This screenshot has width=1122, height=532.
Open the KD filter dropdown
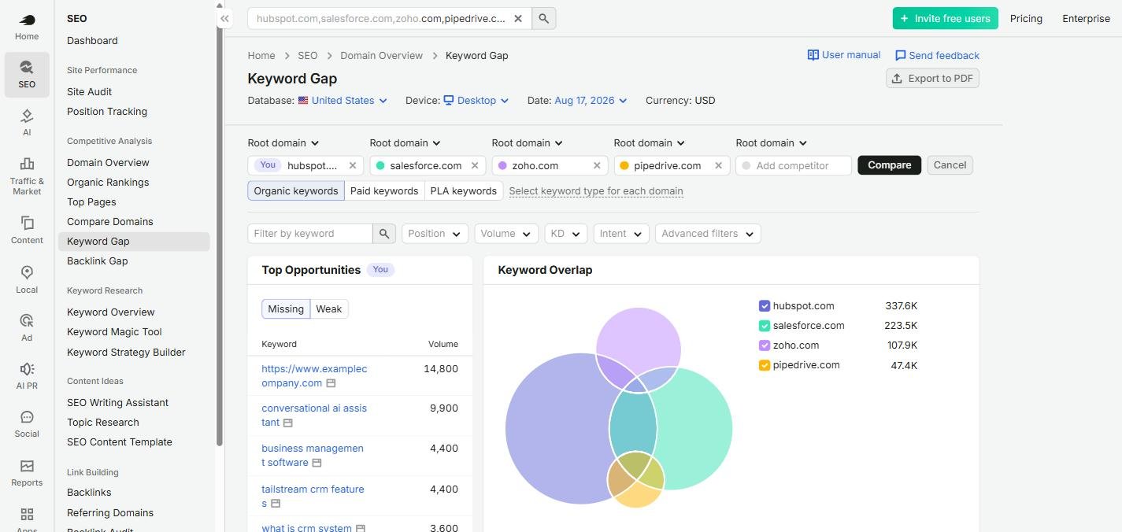[x=565, y=234]
